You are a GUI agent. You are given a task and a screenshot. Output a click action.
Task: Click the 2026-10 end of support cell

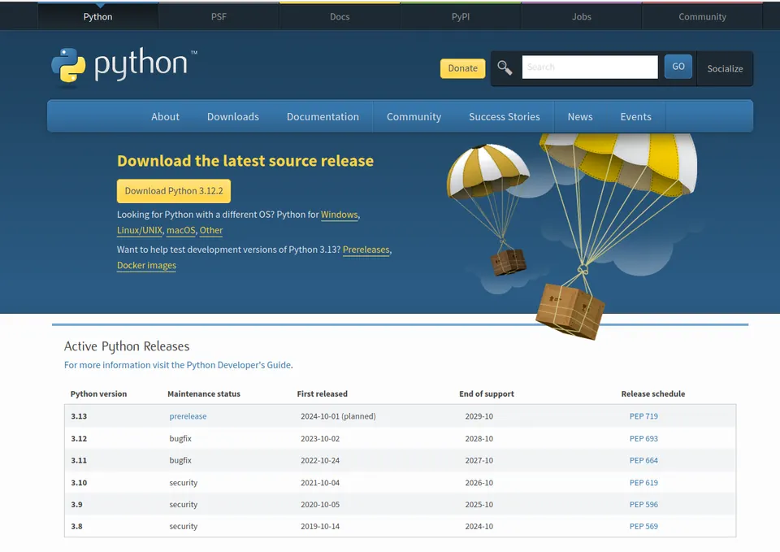coord(479,483)
